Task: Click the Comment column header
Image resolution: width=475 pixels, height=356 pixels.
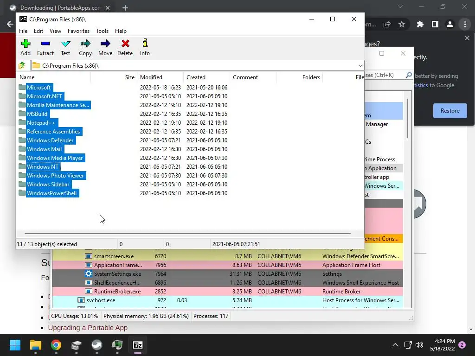Action: tap(253, 77)
